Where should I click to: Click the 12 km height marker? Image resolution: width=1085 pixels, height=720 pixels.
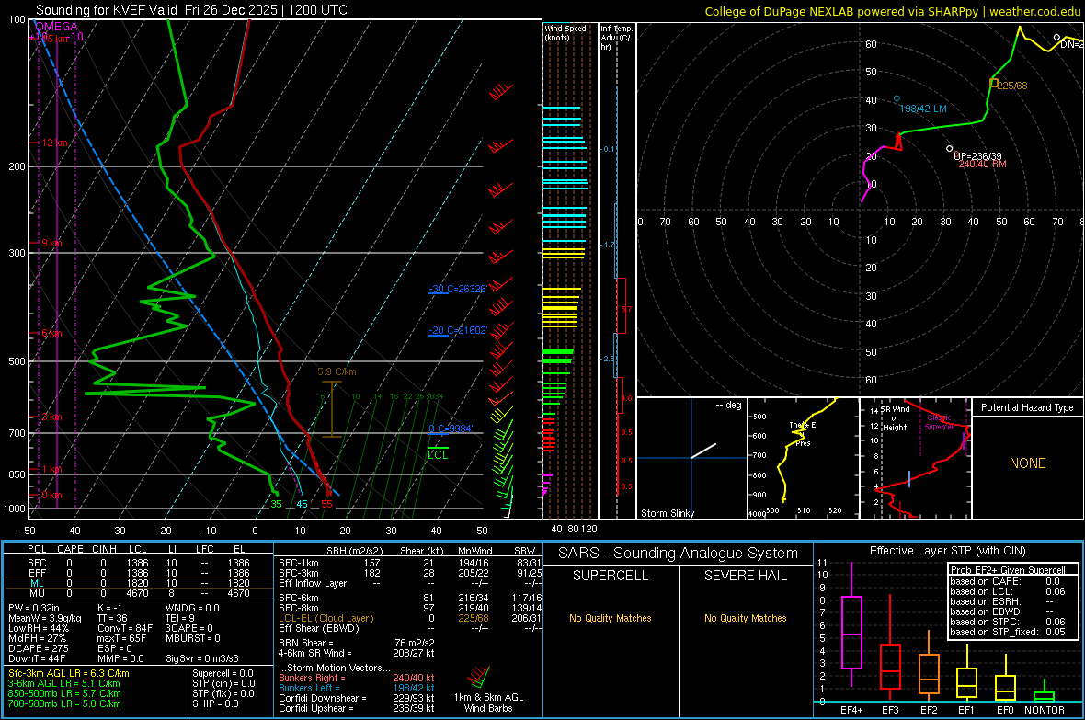[55, 143]
